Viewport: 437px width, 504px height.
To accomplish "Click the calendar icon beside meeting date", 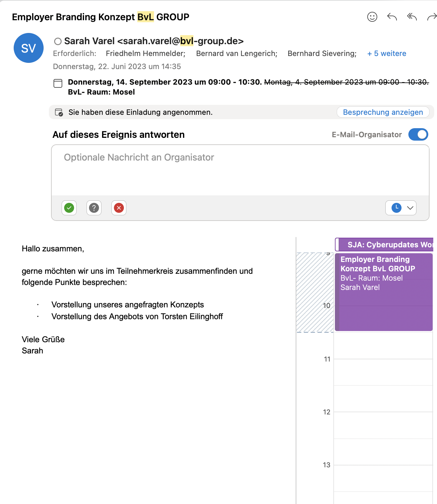I will tap(58, 83).
